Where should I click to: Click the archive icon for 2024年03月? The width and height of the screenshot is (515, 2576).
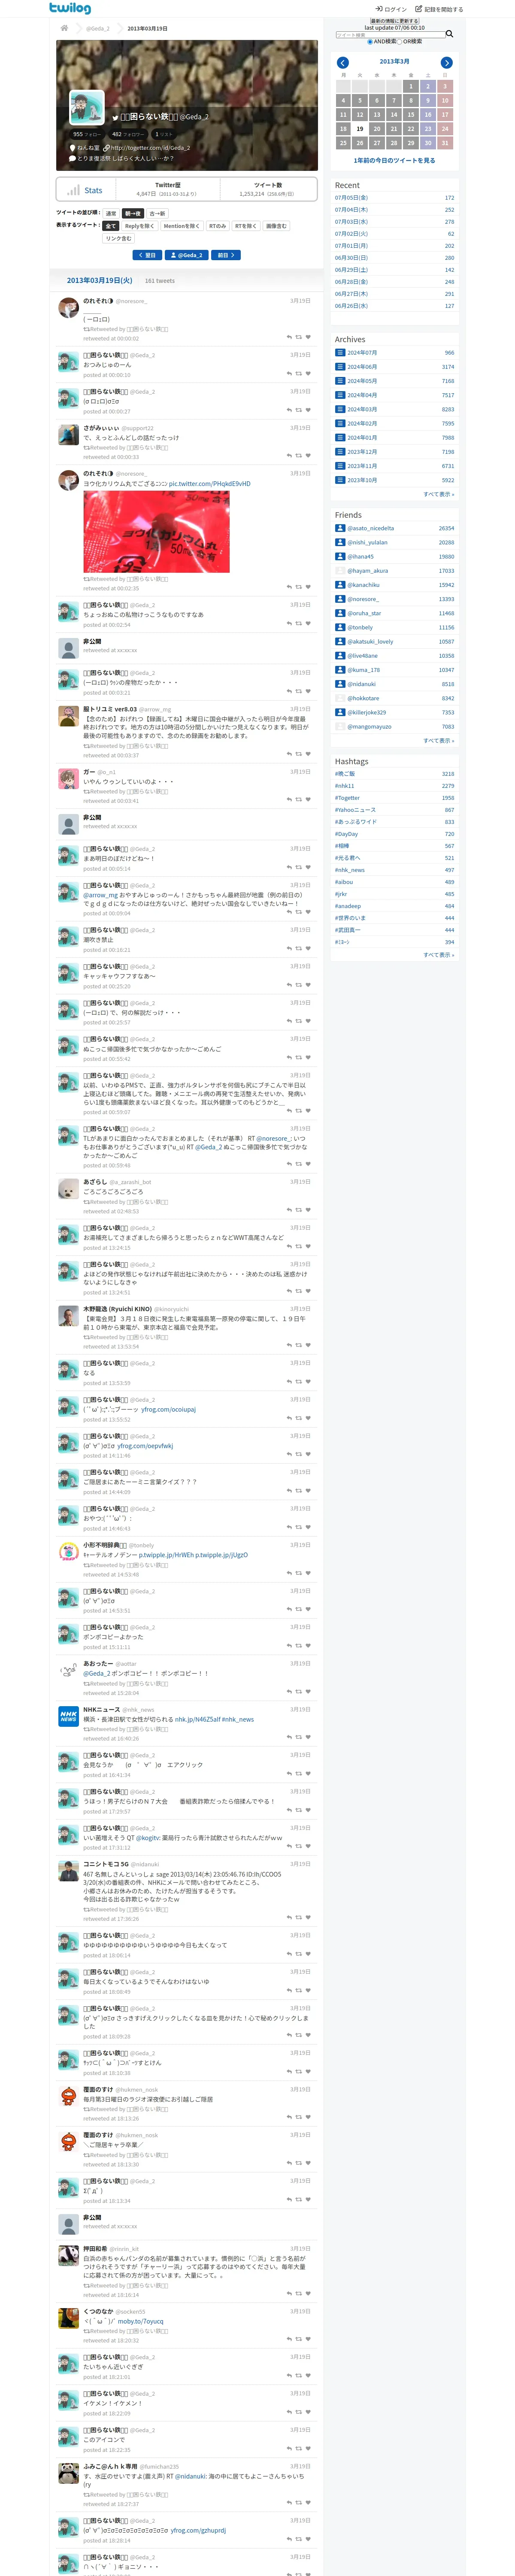(x=340, y=409)
